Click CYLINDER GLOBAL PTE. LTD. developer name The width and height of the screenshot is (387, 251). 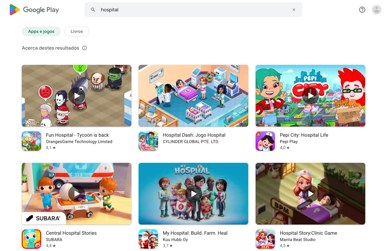(x=191, y=142)
